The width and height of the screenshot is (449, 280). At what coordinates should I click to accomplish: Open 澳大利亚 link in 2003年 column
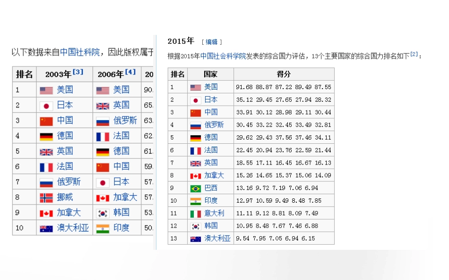pyautogui.click(x=73, y=227)
